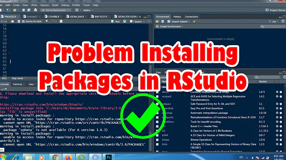286x160 pixels.
Task: Compile report notebook icon in editor
Action: [61, 21]
